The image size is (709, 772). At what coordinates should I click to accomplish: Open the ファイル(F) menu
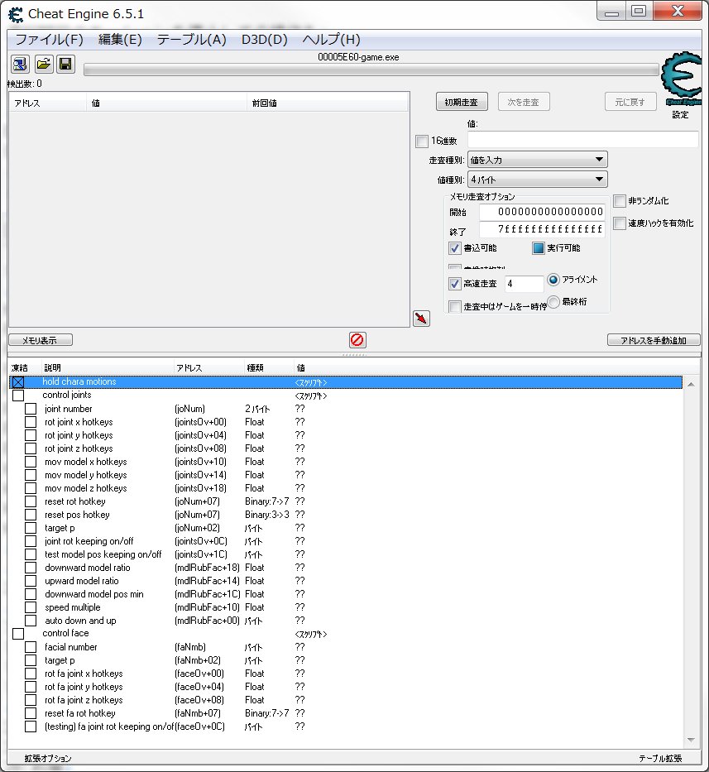(50, 40)
